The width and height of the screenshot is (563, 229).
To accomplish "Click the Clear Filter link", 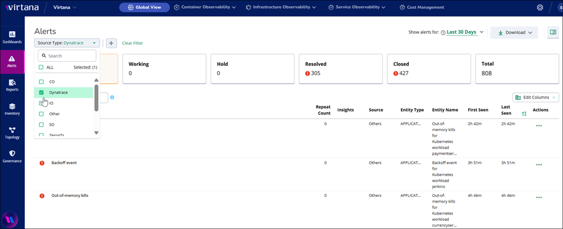I will click(132, 43).
